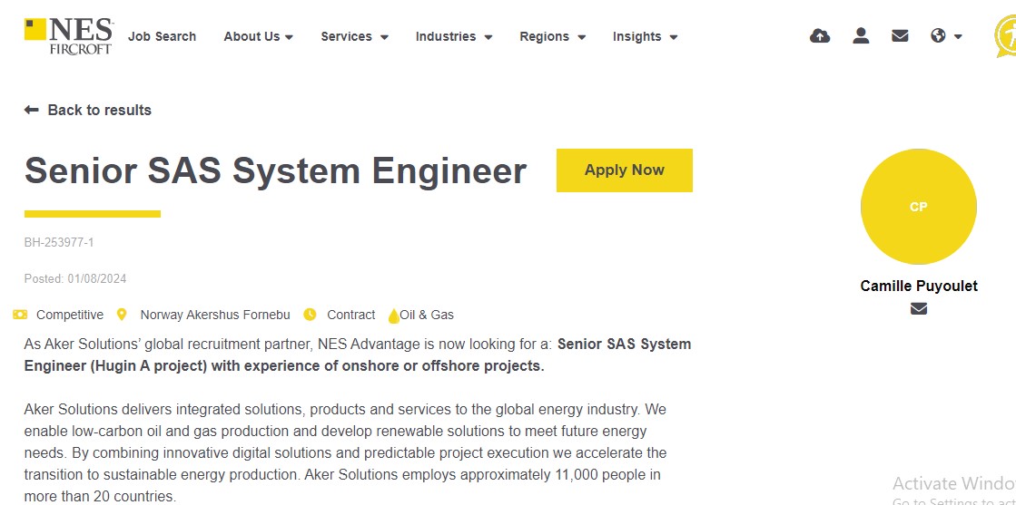Open the Insights navigation menu
The height and width of the screenshot is (505, 1016).
[645, 36]
